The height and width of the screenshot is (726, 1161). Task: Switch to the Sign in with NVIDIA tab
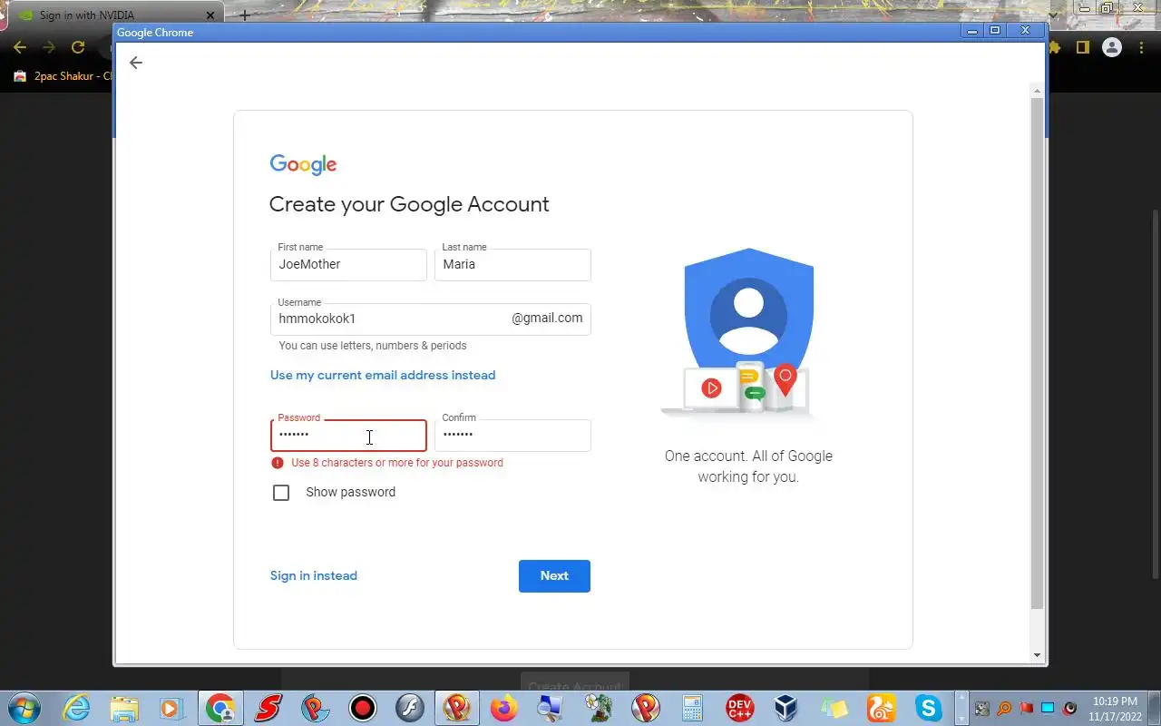pos(115,15)
